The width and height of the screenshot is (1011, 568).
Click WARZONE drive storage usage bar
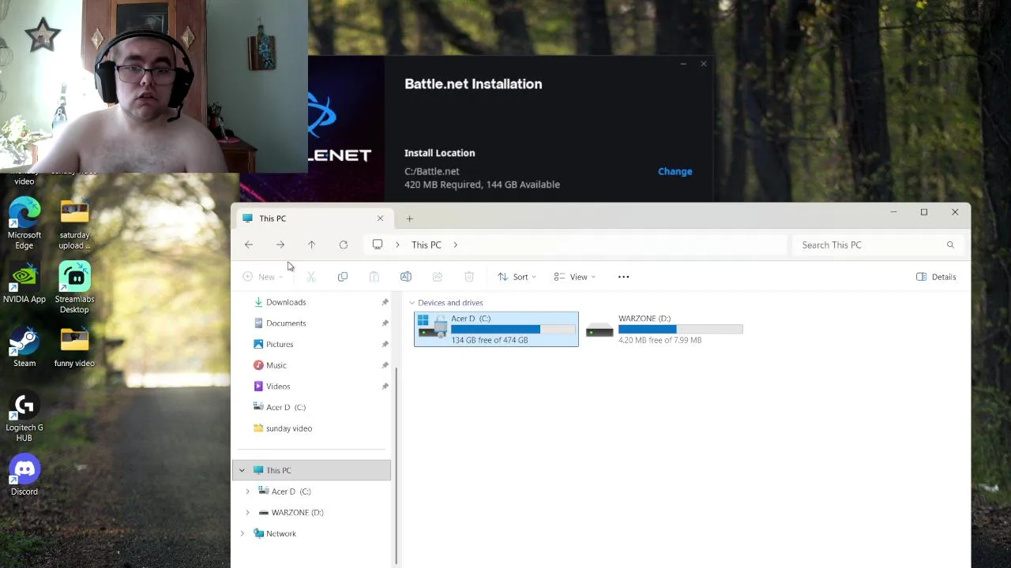point(680,329)
